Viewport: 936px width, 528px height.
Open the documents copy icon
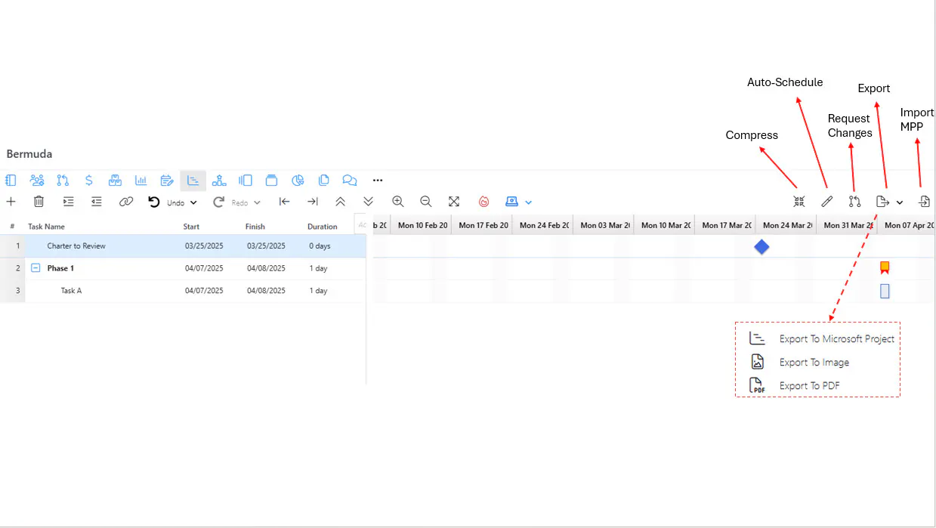pos(323,181)
